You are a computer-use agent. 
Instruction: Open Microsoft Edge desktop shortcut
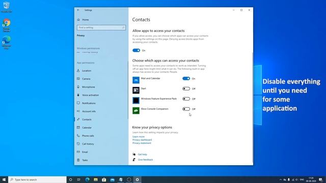(x=7, y=42)
